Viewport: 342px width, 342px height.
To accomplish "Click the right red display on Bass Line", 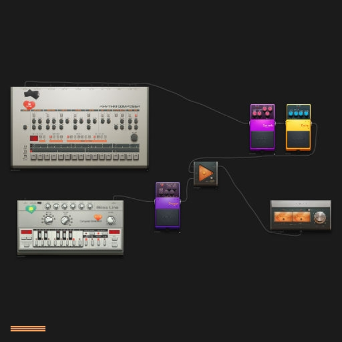I will [115, 231].
